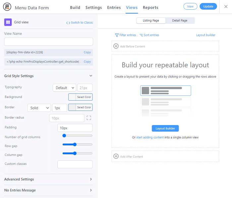Click the display-frm-data id=2228 shortcode text
Image resolution: width=232 pixels, height=198 pixels.
coord(25,52)
